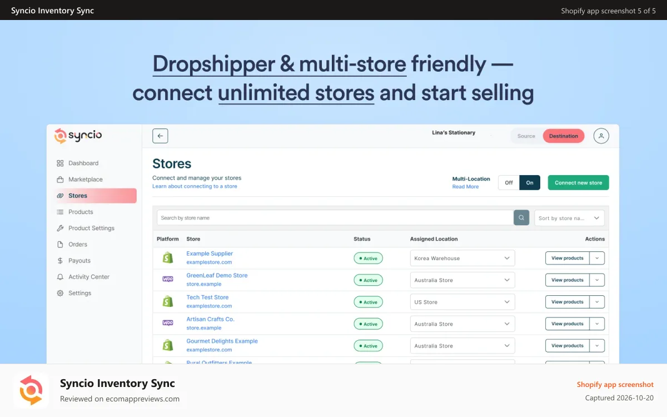This screenshot has width=667, height=417.
Task: Open GreenLeaf Demo Store location dropdown
Action: coord(462,280)
